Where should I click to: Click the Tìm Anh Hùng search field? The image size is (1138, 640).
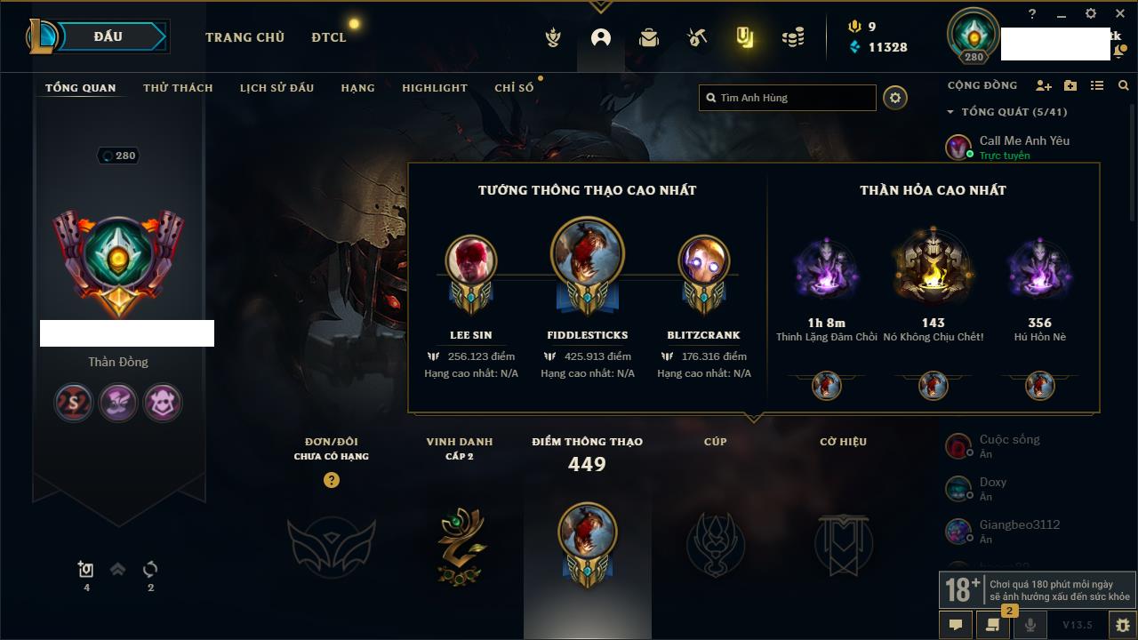click(x=788, y=98)
